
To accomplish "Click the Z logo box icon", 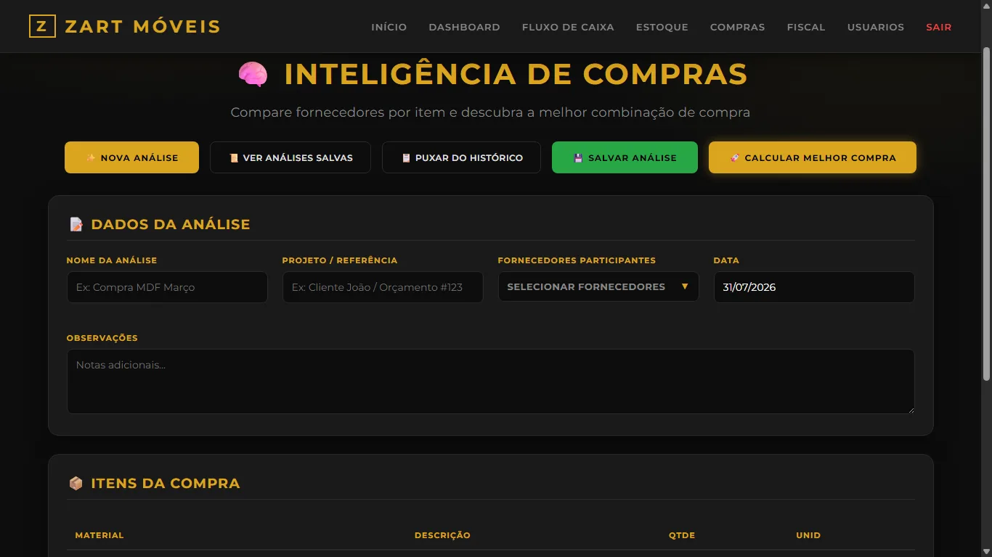I will pos(42,27).
